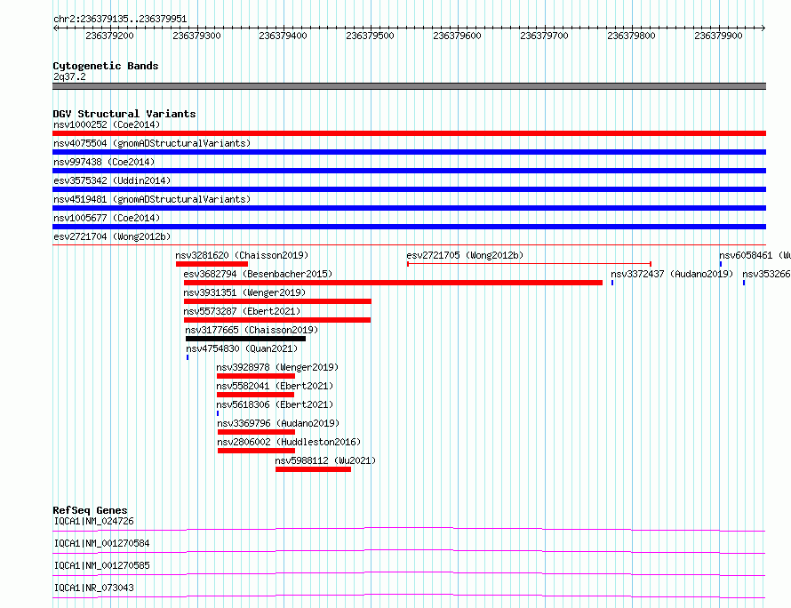Click the 2q37.2 cytogenetic band bar
This screenshot has height=608, width=791.
point(409,86)
